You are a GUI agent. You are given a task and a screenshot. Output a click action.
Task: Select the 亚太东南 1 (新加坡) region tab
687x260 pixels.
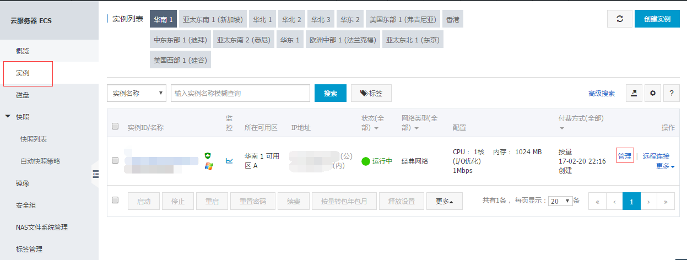click(213, 19)
